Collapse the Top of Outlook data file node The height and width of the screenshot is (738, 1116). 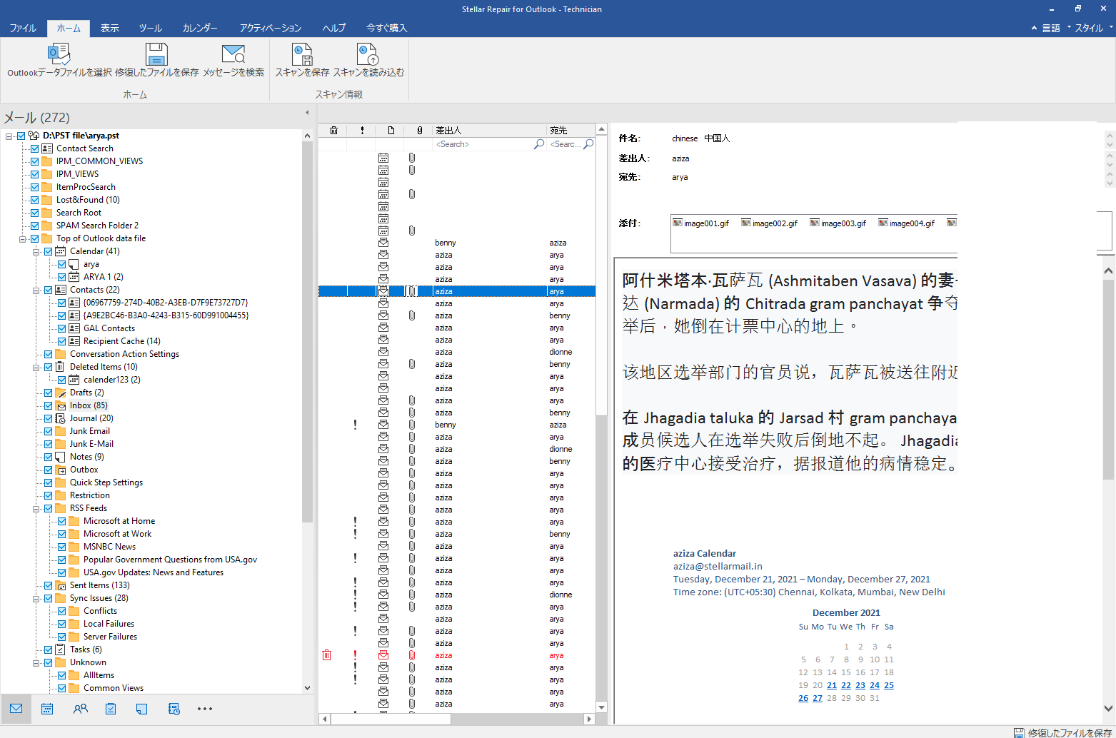coord(23,238)
